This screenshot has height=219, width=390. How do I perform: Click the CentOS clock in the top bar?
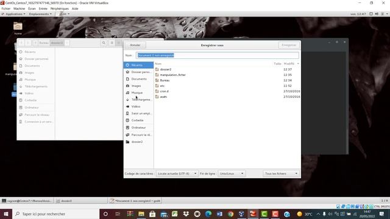[x=358, y=14]
